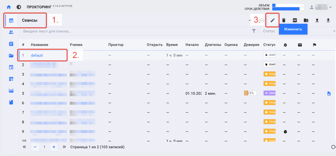Jump to last page with double-arrow
The image size is (336, 156).
(64, 147)
